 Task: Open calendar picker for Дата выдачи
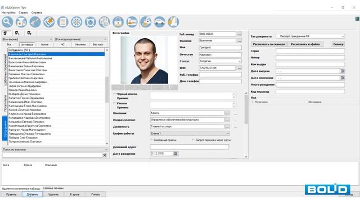point(342,71)
